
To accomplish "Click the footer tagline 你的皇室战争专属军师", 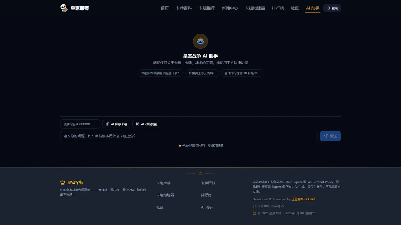I will (x=103, y=192).
